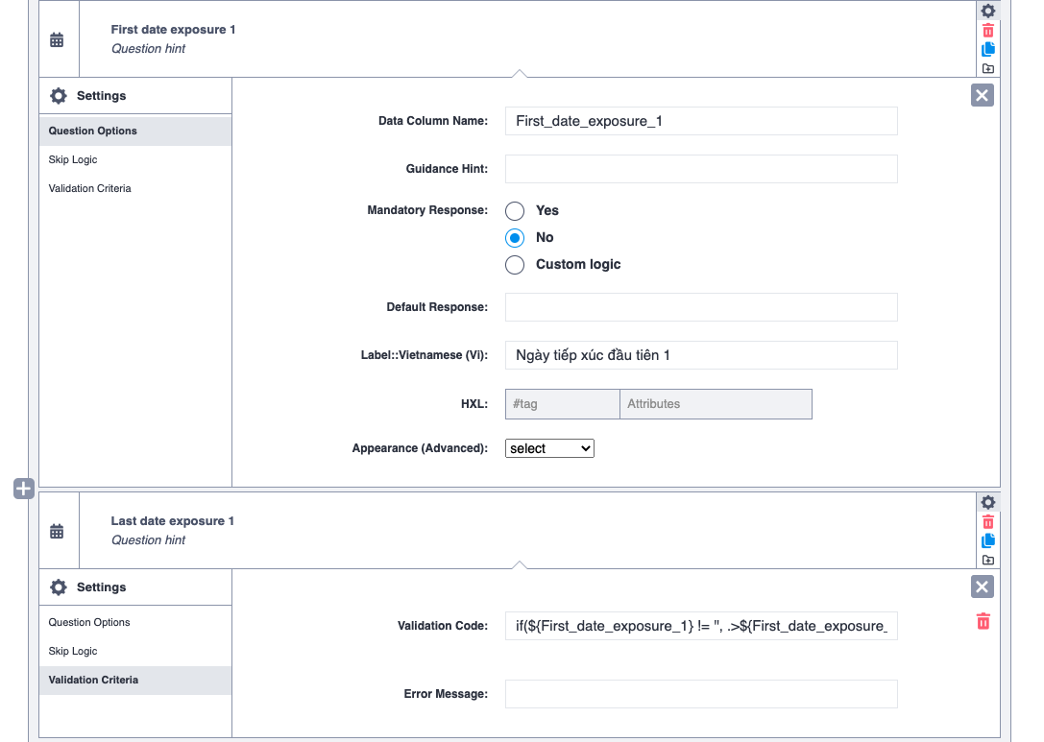
Task: Open Skip Logic tab for First date exposure
Action: pos(73,159)
